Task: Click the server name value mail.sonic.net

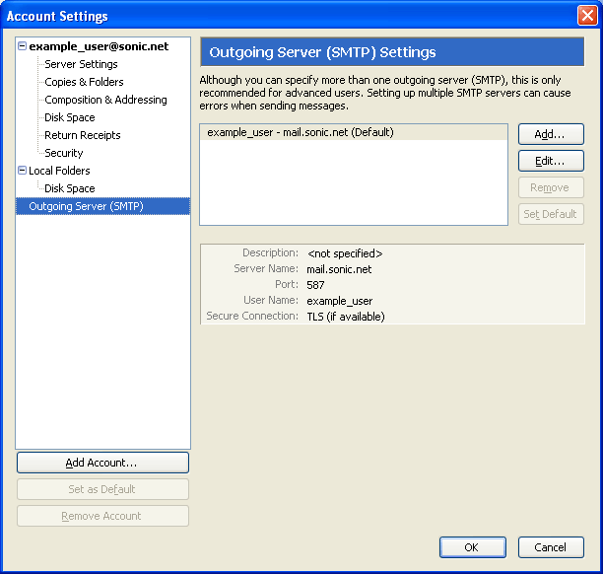Action: 339,269
